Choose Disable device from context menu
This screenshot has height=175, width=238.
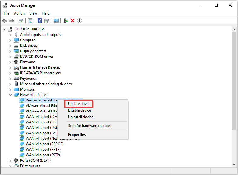click(x=80, y=110)
